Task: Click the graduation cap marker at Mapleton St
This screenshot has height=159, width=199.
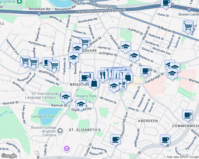Action: click(134, 56)
